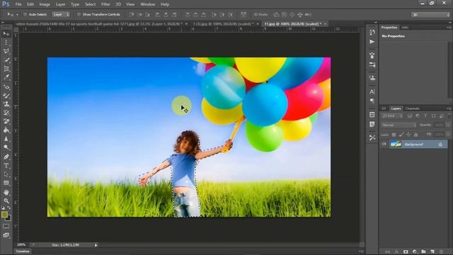Screen dimensions: 453x255
Task: Click the background color swatch
Action: pyautogui.click(x=8, y=218)
